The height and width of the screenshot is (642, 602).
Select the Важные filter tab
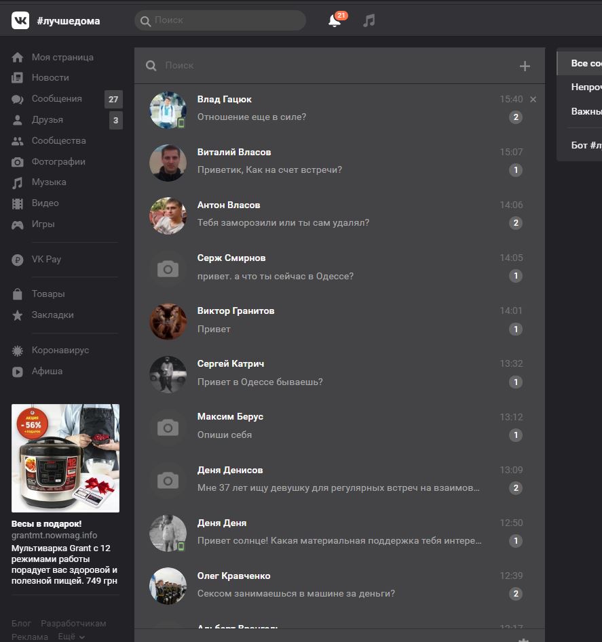585,111
